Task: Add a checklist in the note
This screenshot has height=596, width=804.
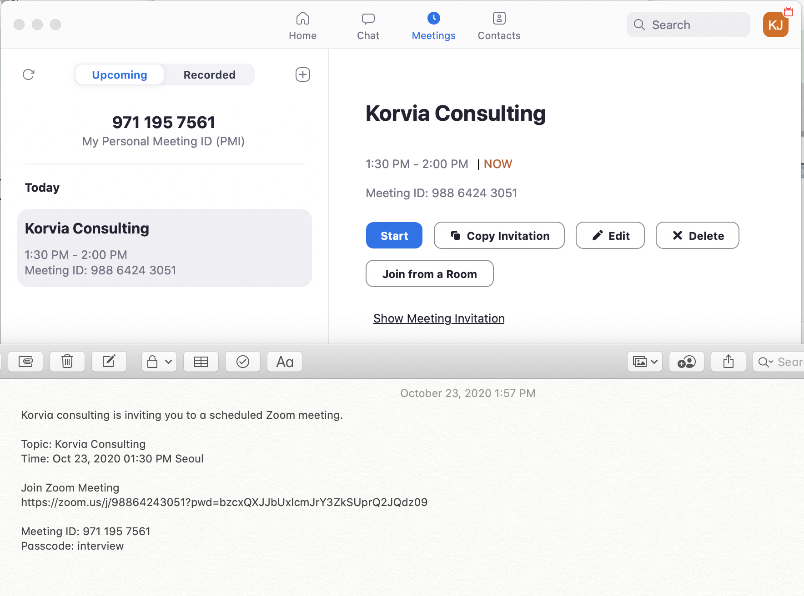Action: coord(243,362)
